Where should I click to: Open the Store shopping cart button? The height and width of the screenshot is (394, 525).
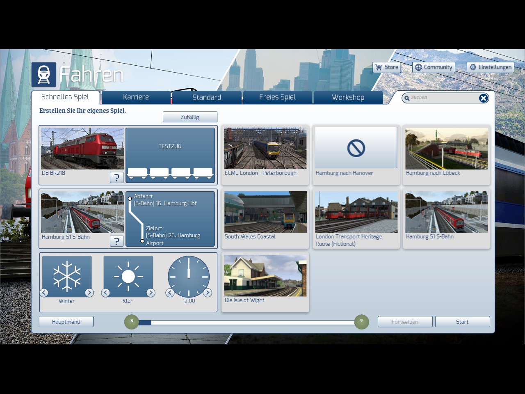click(x=386, y=67)
